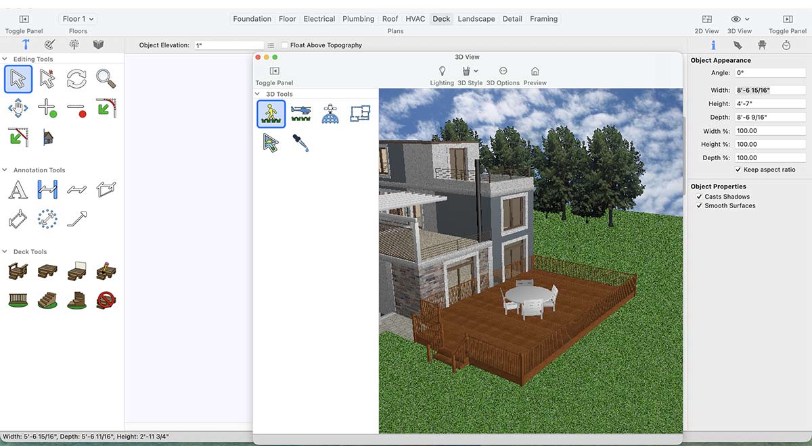Enable Float Above Topography checkbox

[x=285, y=45]
